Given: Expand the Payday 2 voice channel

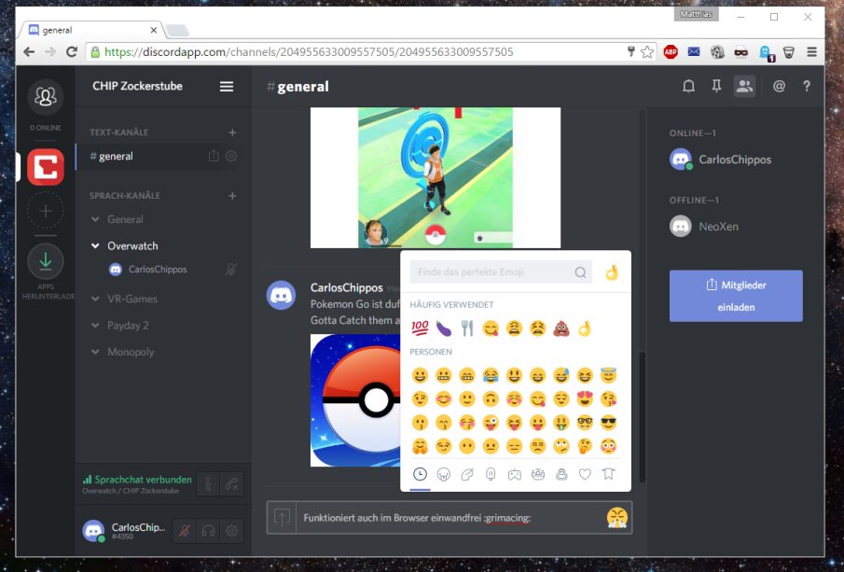Looking at the screenshot, I should pos(95,326).
